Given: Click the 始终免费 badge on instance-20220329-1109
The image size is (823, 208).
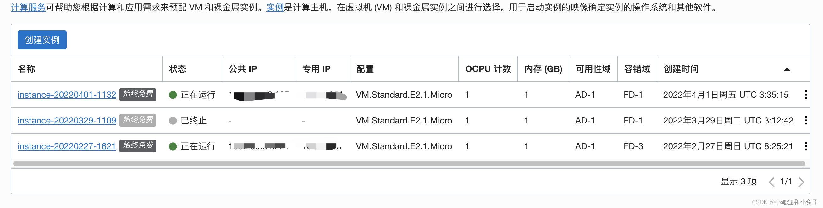Looking at the screenshot, I should [x=138, y=120].
